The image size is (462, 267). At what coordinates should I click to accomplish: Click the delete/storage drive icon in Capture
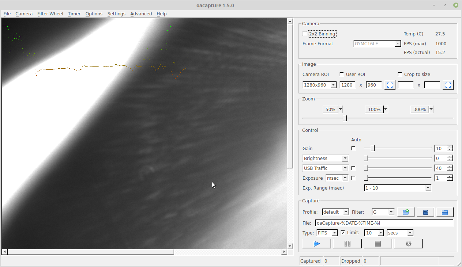[x=425, y=212]
